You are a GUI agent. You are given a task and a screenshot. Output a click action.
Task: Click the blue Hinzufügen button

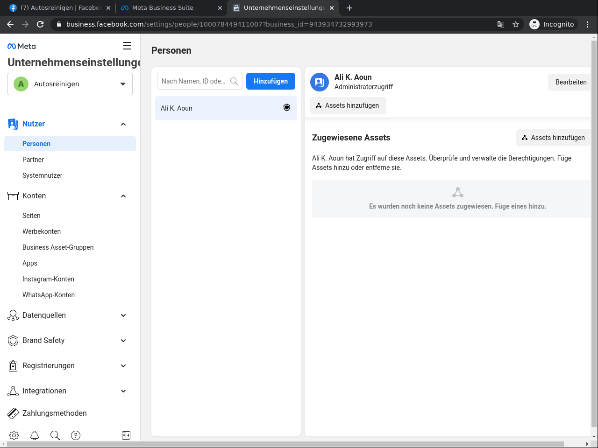pyautogui.click(x=271, y=81)
